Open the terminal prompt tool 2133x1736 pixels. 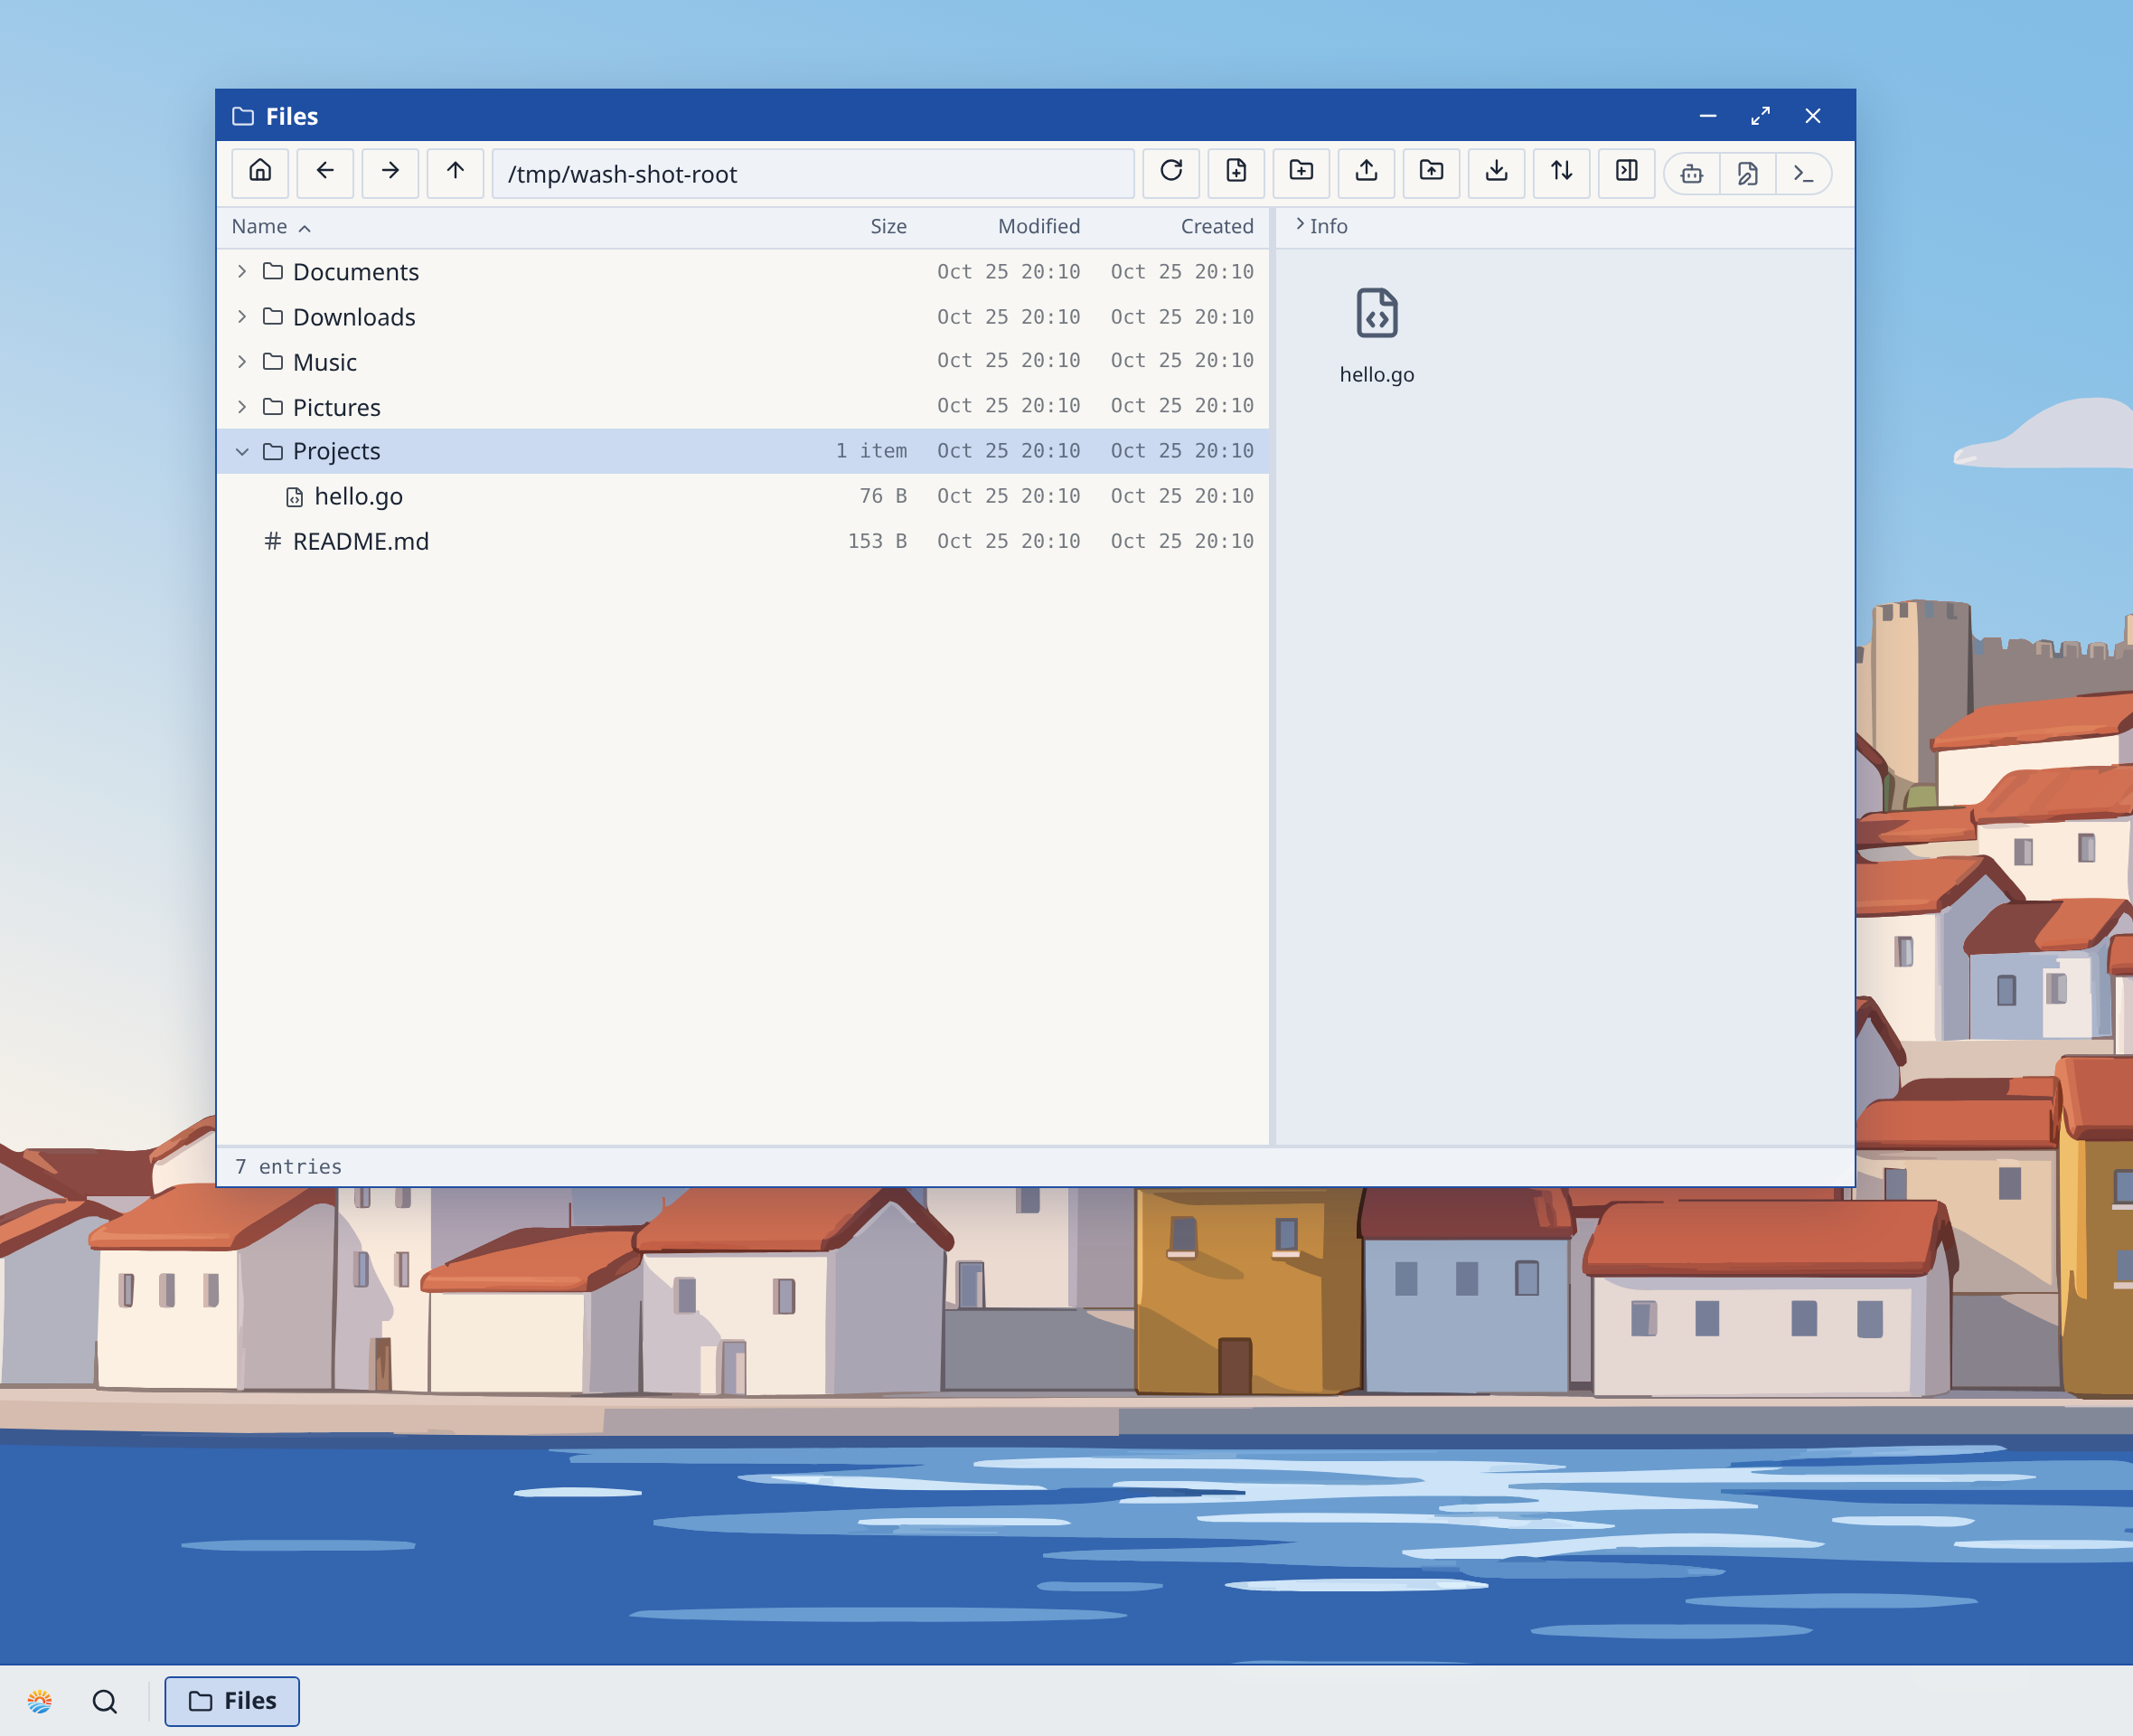[x=1802, y=174]
